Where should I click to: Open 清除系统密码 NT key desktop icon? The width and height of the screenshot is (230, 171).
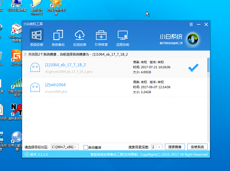[15, 112]
